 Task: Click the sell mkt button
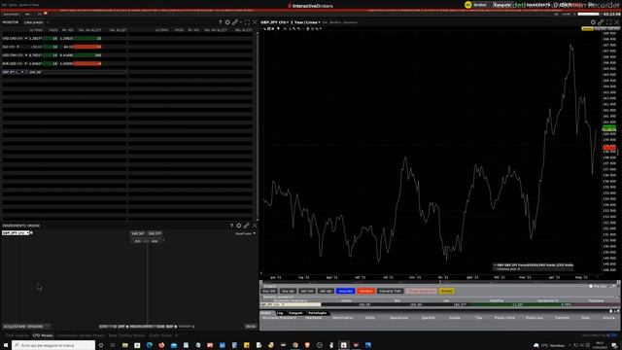[307, 292]
